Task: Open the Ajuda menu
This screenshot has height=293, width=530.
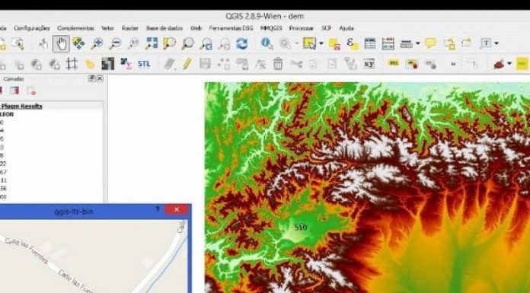Action: [x=346, y=28]
